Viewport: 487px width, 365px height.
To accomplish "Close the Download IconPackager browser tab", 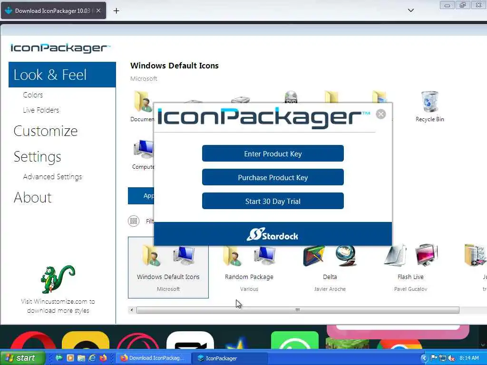I will tap(98, 10).
